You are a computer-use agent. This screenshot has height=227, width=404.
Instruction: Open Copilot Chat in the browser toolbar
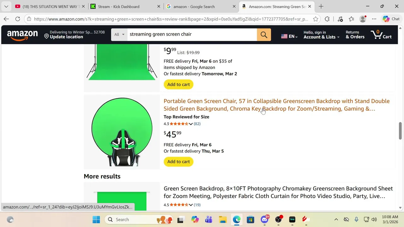[391, 19]
